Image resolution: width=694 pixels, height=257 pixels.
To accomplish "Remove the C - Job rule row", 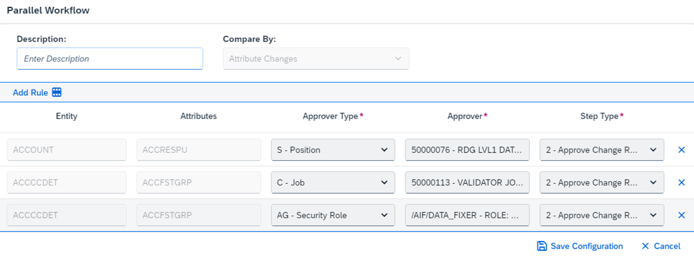I will point(682,182).
